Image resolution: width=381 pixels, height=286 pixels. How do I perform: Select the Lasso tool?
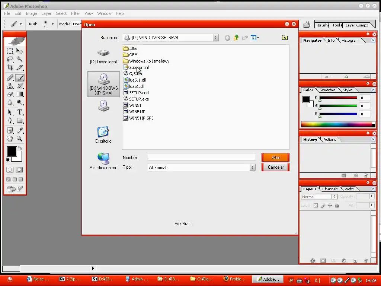click(x=10, y=59)
